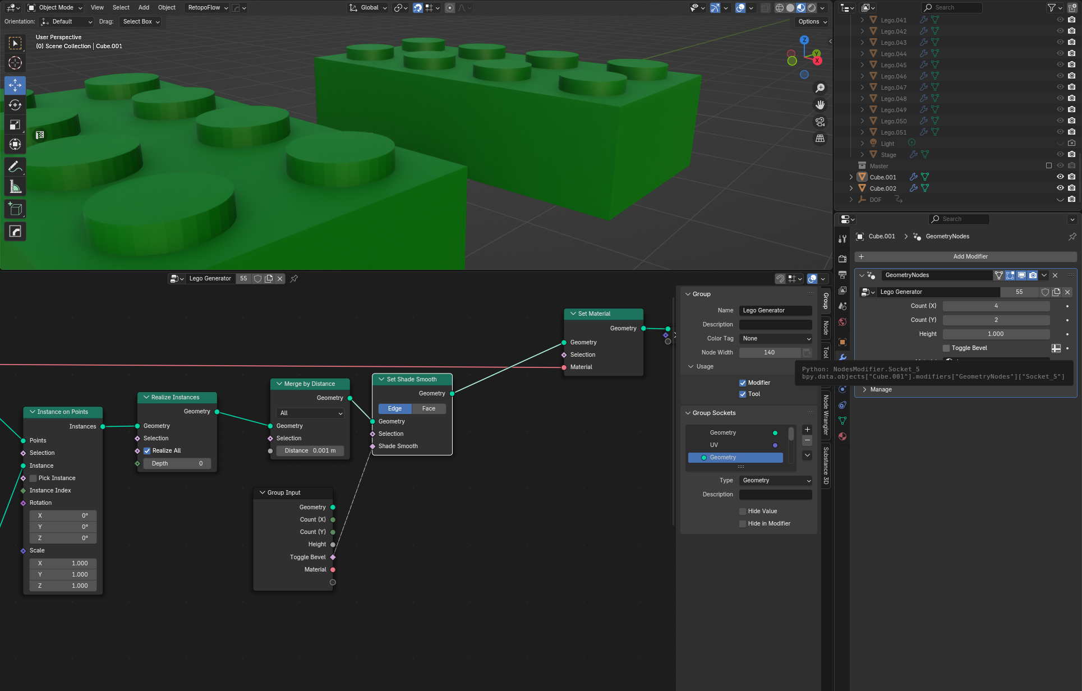
Task: Click the group Name field Lego Generator
Action: click(x=776, y=311)
